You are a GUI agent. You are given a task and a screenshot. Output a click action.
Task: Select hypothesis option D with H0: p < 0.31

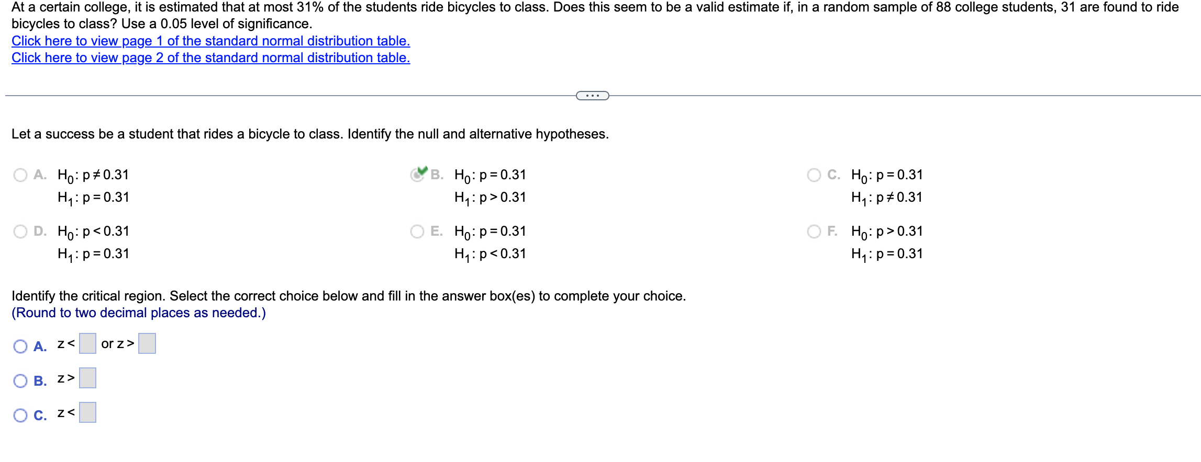(x=20, y=232)
